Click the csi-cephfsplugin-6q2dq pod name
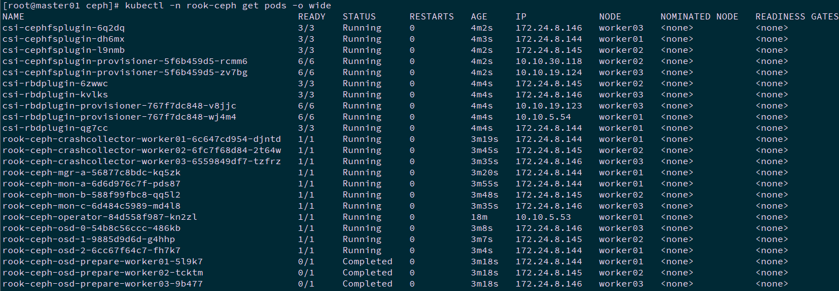Image resolution: width=839 pixels, height=291 pixels. click(x=63, y=28)
